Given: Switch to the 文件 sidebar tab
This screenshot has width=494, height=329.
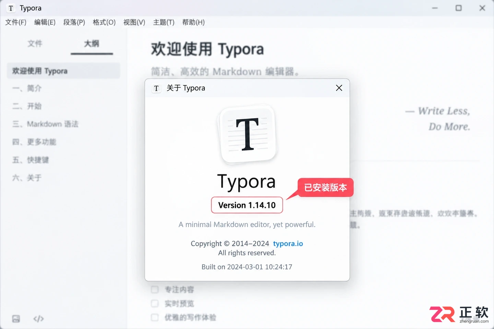Looking at the screenshot, I should (35, 44).
